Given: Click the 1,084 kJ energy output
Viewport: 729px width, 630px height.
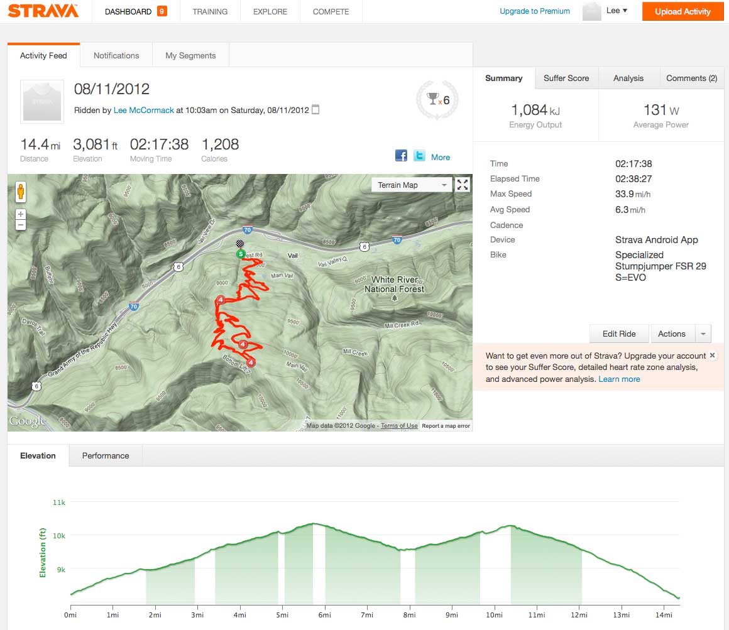Looking at the screenshot, I should [535, 110].
